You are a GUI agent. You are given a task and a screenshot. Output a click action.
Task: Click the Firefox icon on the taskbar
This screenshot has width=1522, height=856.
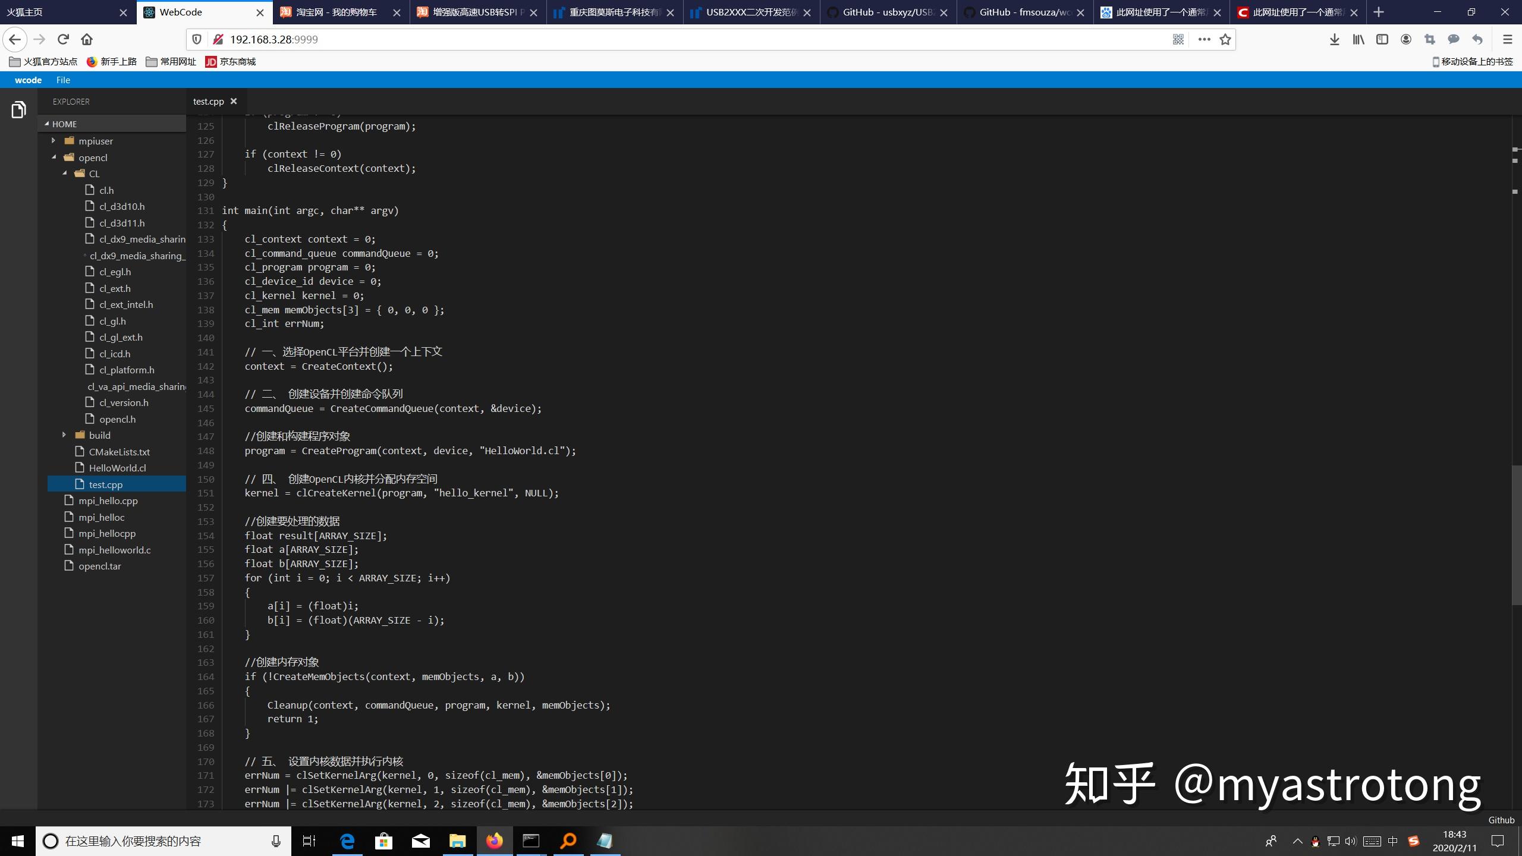click(x=493, y=841)
